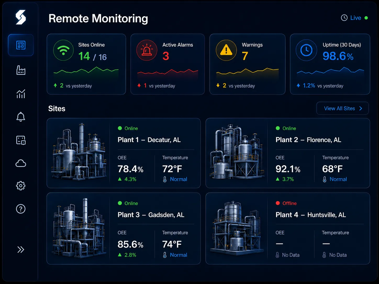Click the Active Alarms count 3
The image size is (379, 284).
click(166, 56)
